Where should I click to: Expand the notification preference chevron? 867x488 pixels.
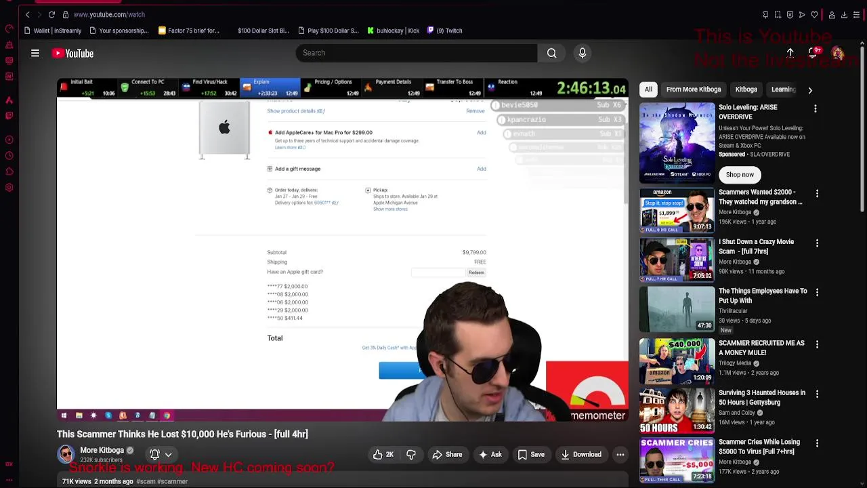(x=168, y=455)
